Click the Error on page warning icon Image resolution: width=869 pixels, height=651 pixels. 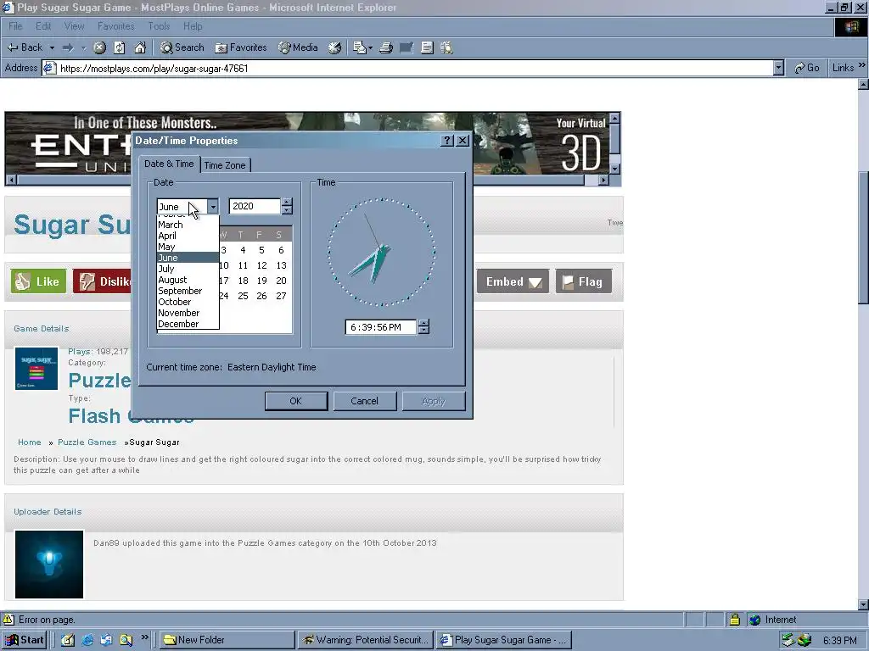(x=8, y=620)
